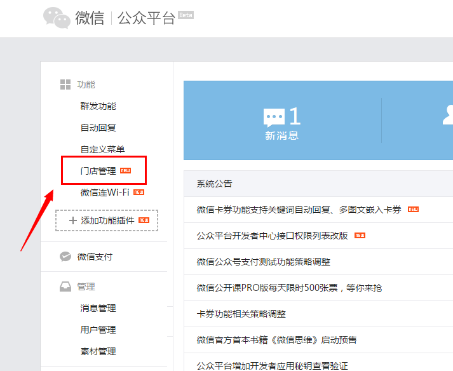
Task: Click the 公众平台 title text
Action: [x=146, y=18]
